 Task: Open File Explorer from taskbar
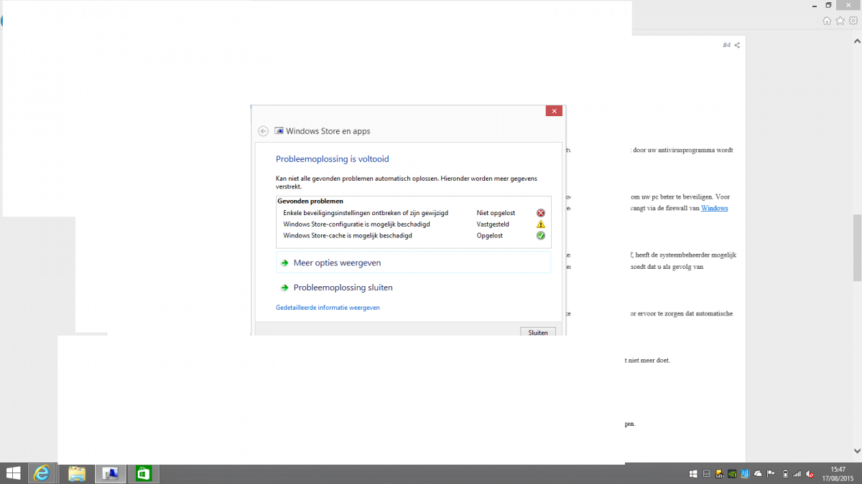(x=77, y=473)
